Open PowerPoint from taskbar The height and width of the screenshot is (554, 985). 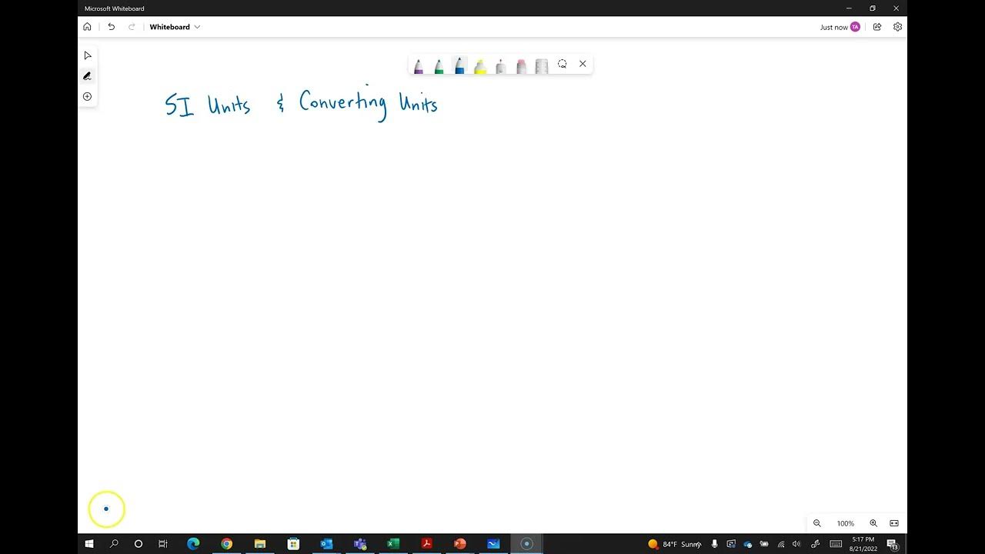tap(460, 544)
